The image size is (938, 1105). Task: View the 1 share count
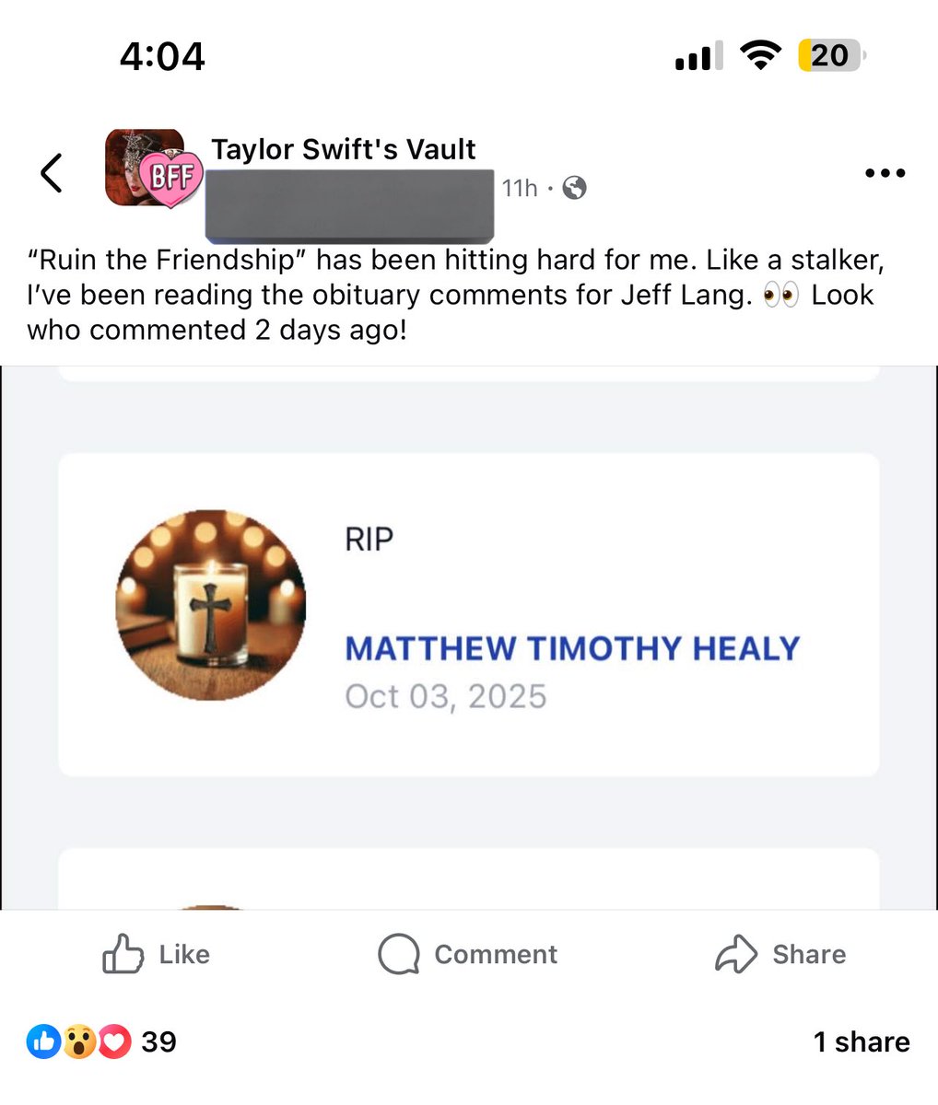tap(862, 1041)
